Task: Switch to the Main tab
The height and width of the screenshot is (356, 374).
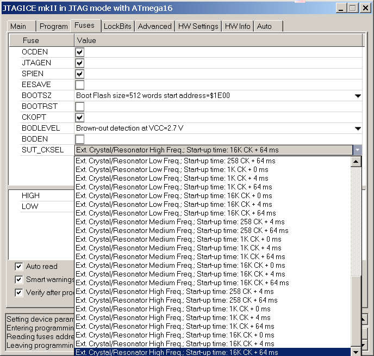Action: click(18, 26)
